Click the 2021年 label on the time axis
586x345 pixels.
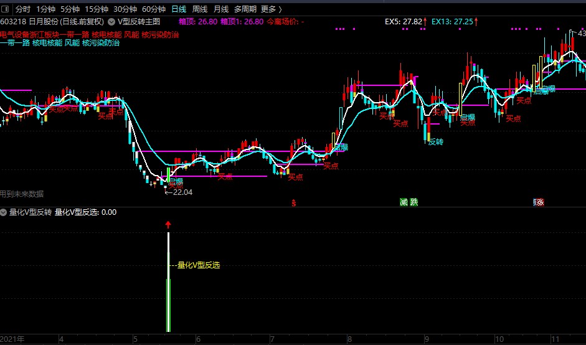[12, 339]
